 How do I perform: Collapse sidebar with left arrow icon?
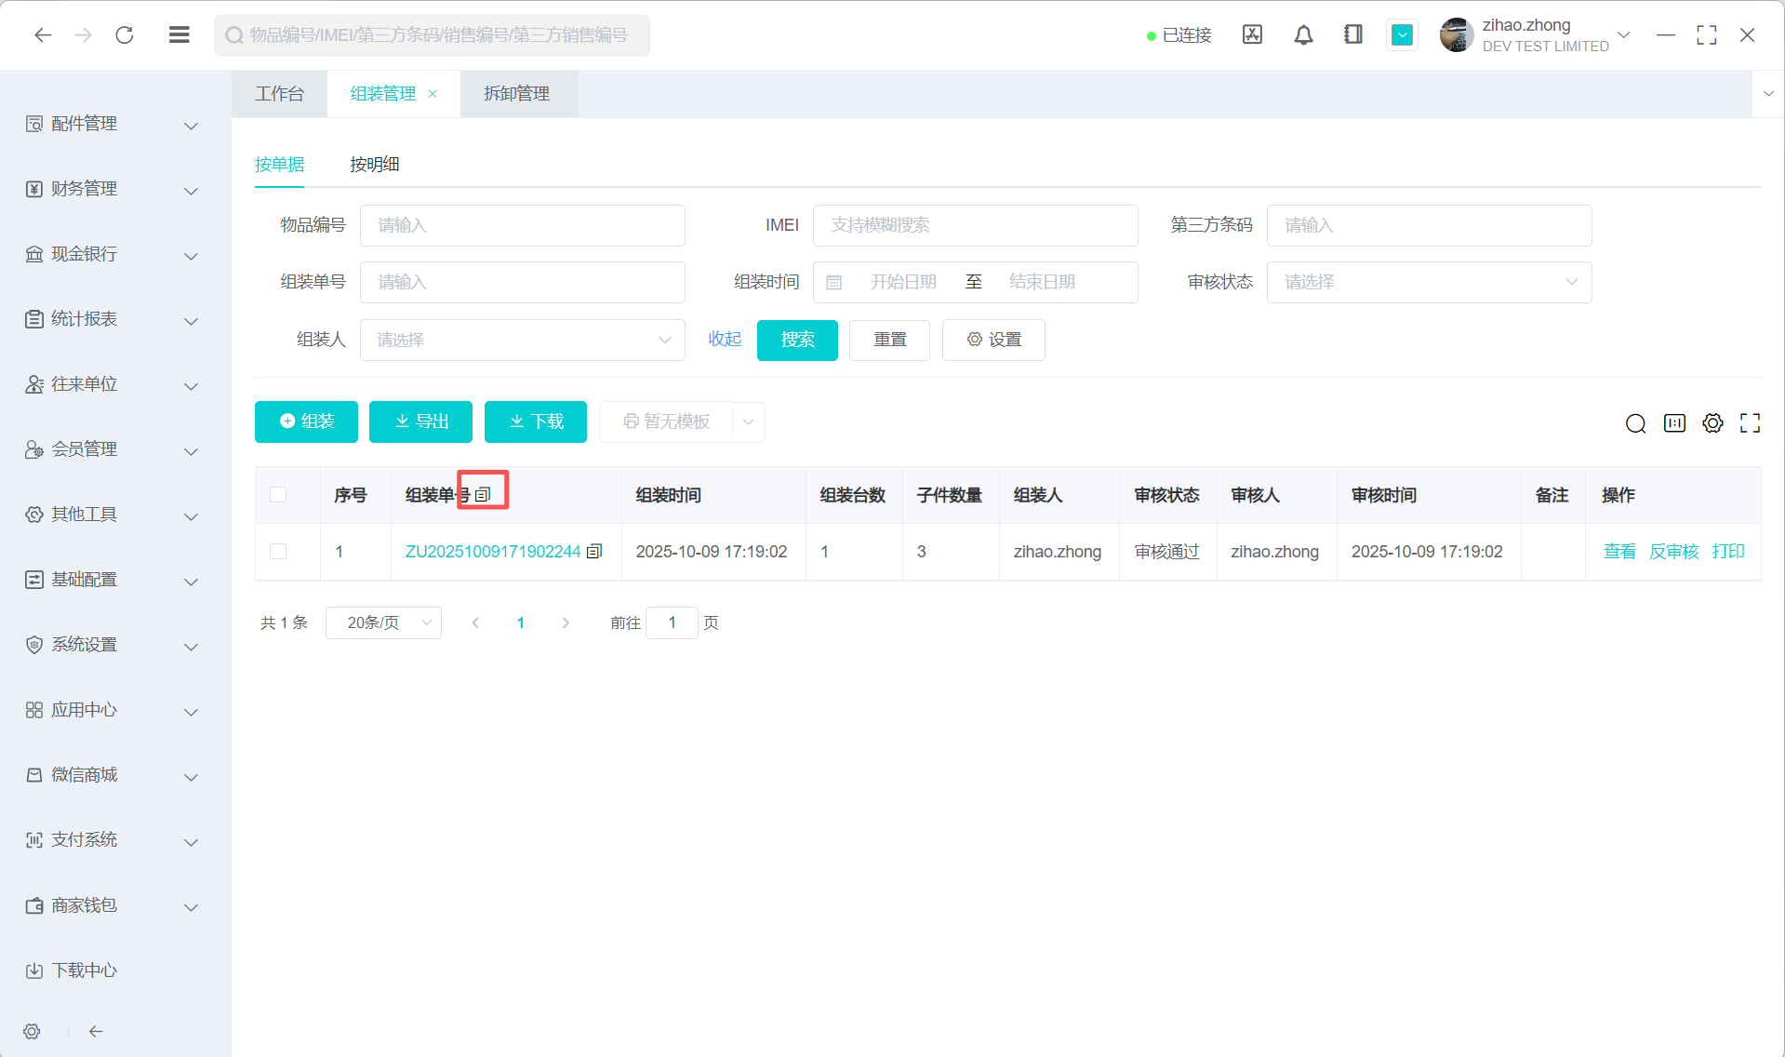[x=96, y=1031]
